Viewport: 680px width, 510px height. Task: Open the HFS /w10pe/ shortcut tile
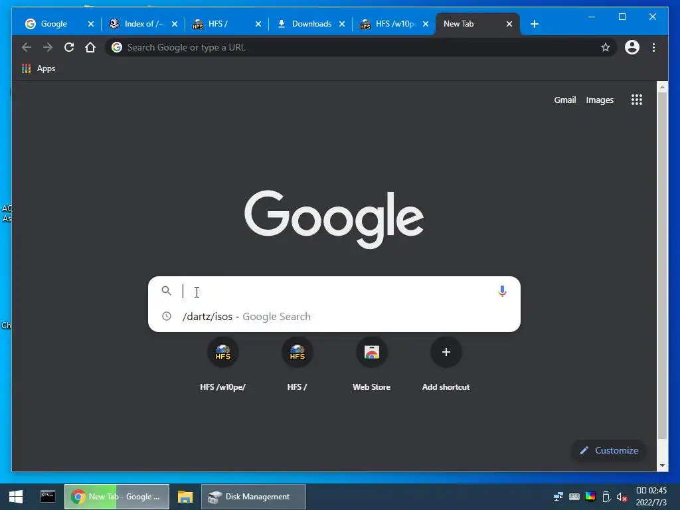[x=223, y=365]
